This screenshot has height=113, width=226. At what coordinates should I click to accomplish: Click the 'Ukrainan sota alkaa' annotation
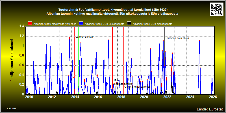(x=177, y=38)
